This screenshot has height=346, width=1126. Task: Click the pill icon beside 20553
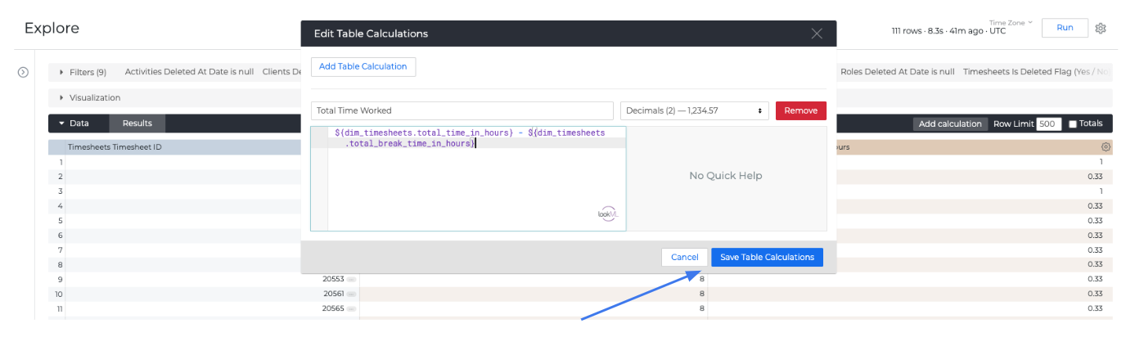pyautogui.click(x=351, y=279)
